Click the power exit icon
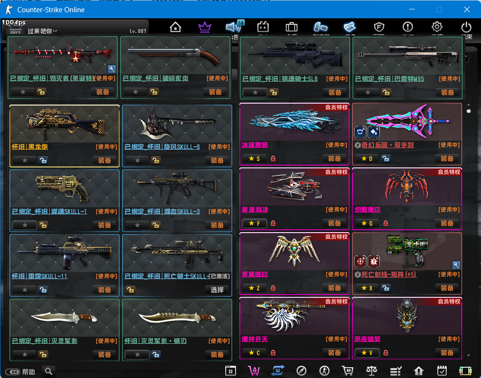 tap(466, 27)
